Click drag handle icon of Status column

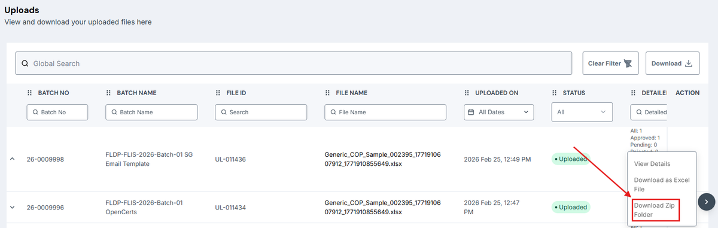click(x=555, y=93)
